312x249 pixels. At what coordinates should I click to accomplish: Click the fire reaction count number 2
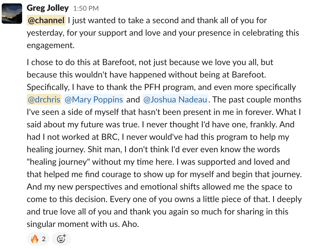tap(44, 239)
